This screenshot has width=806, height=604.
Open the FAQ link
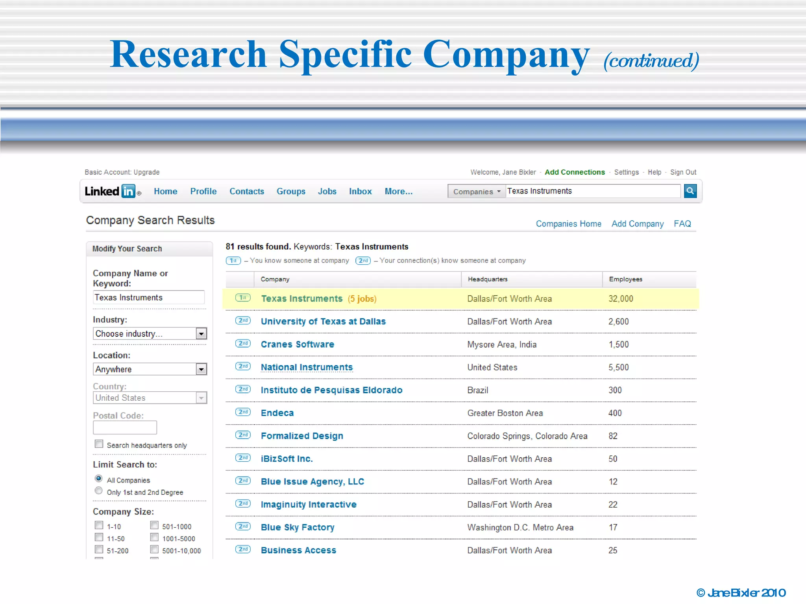click(x=682, y=224)
